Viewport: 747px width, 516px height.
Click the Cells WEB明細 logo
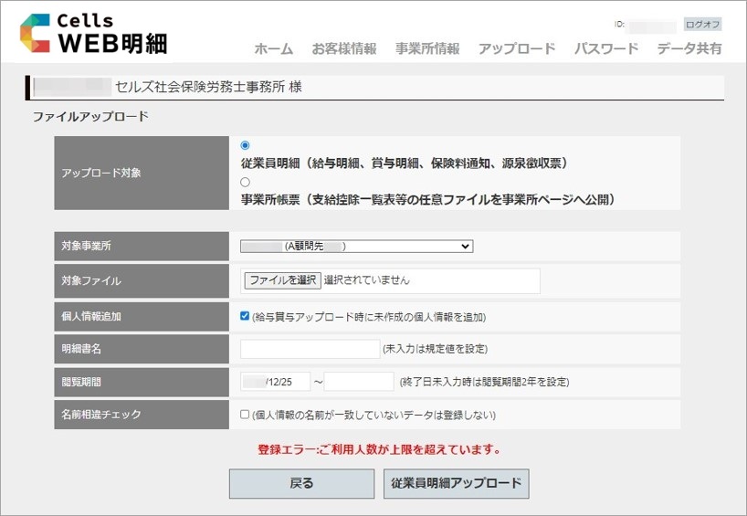[93, 34]
